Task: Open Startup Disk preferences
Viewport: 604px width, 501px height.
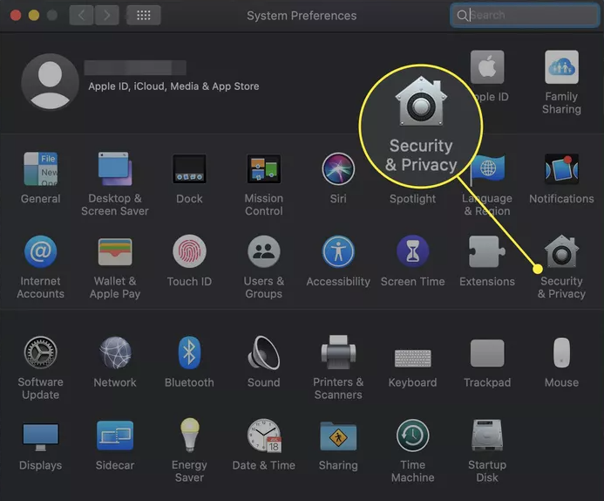Action: coord(487,436)
